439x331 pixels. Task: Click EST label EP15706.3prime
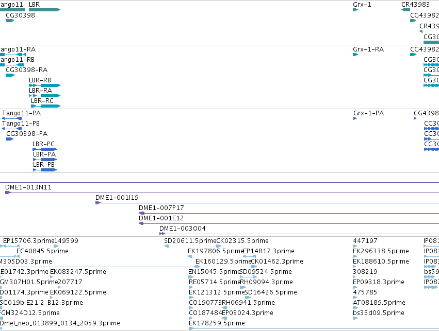pyautogui.click(x=28, y=241)
